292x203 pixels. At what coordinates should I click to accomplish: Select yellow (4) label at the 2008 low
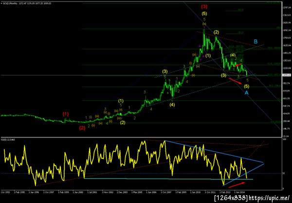click(x=172, y=105)
